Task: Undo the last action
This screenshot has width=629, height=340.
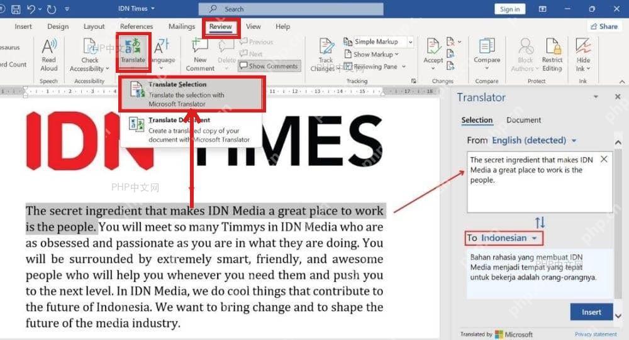Action: pyautogui.click(x=31, y=9)
